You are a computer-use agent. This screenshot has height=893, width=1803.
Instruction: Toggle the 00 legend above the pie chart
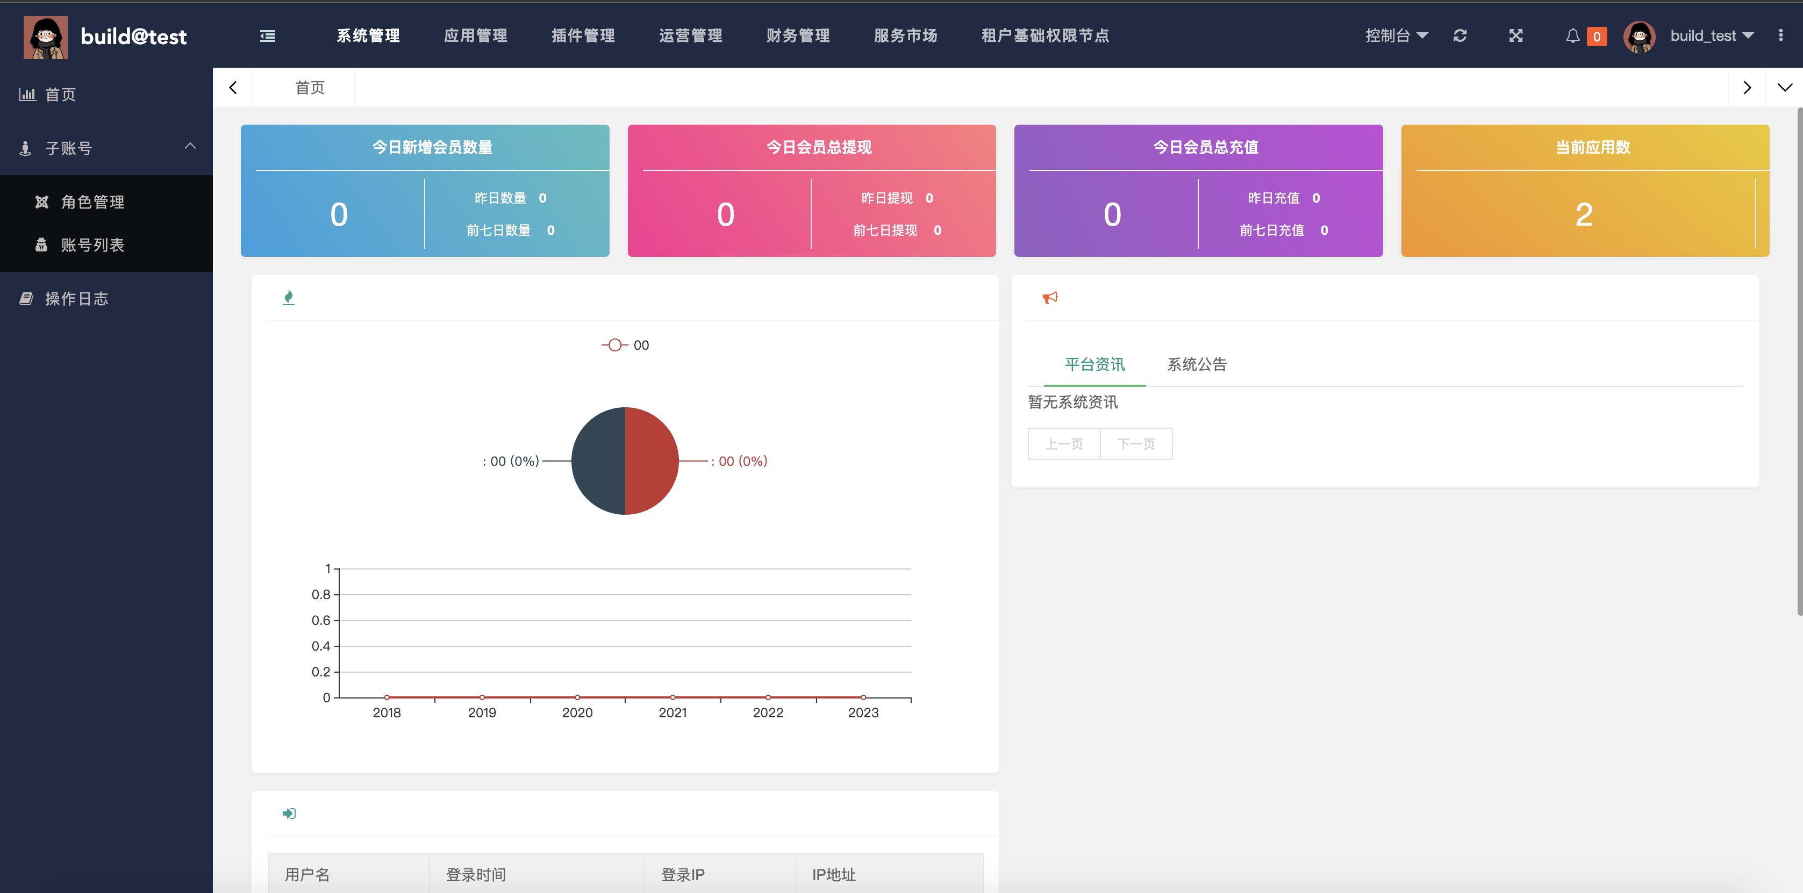(625, 344)
